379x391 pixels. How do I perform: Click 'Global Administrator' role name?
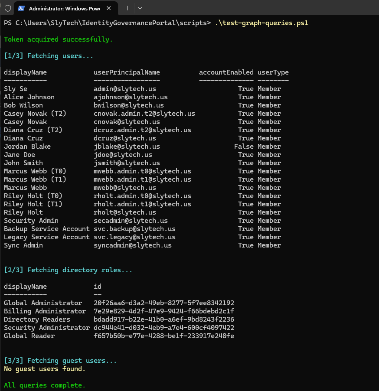point(43,303)
